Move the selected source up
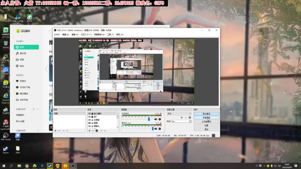Image resolution: width=301 pixels, height=169 pixels. tap(101, 131)
